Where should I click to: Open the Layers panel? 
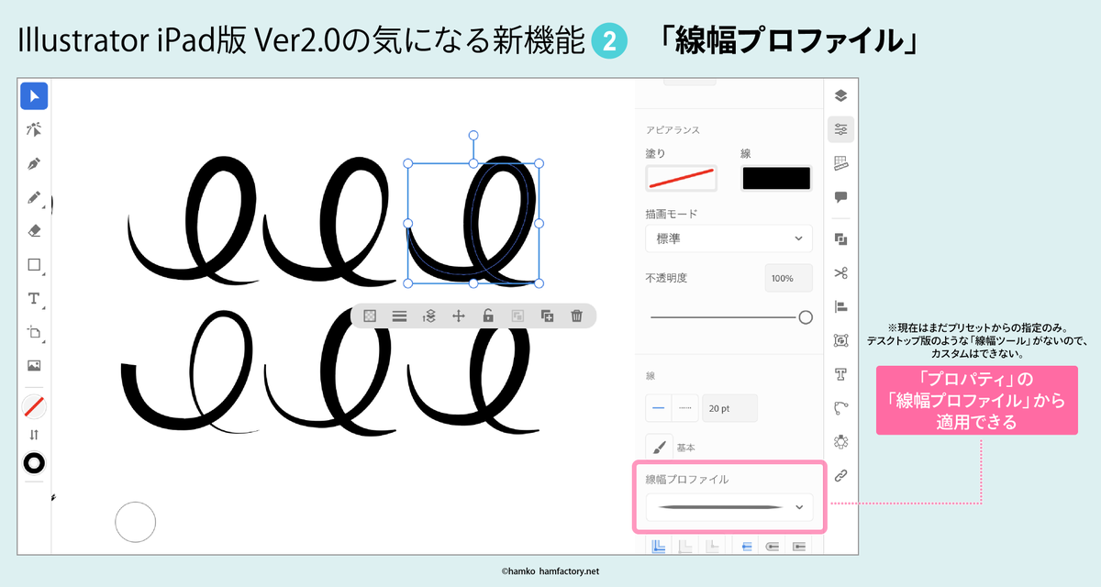[x=841, y=95]
